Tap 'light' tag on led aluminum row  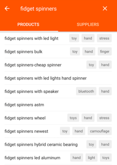(92, 157)
